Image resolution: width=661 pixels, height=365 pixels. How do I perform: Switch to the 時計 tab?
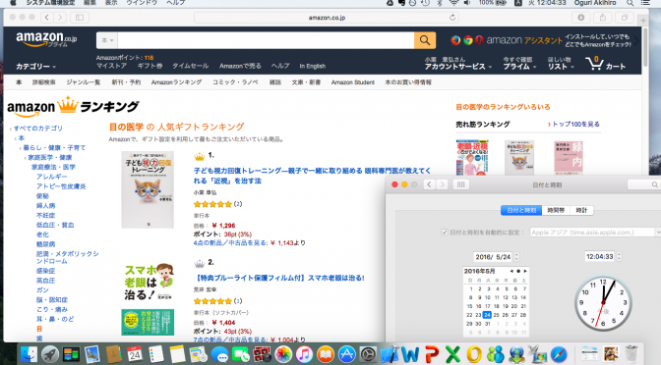point(581,210)
